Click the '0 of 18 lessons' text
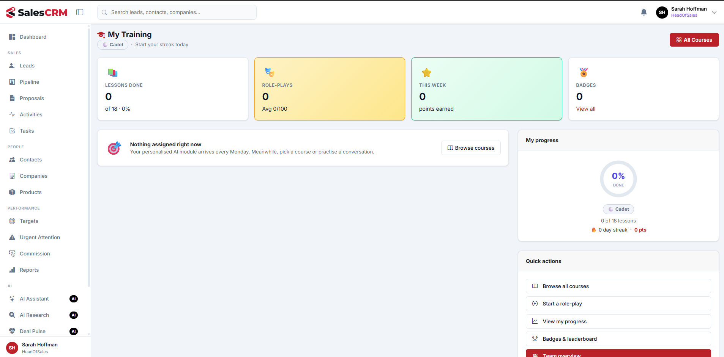Viewport: 724px width, 357px height. 618,221
